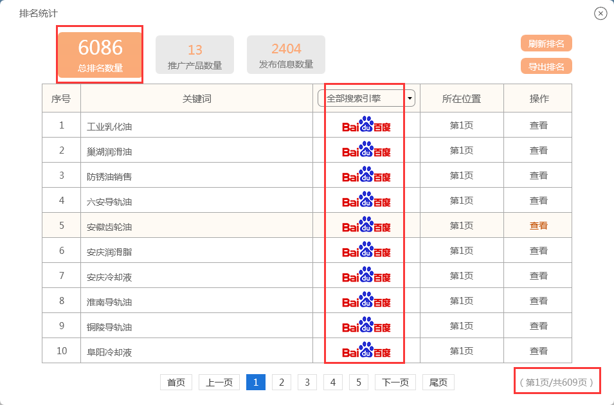Viewport: 614px width, 405px height.
Task: Click the 导出排名 button
Action: tap(546, 66)
